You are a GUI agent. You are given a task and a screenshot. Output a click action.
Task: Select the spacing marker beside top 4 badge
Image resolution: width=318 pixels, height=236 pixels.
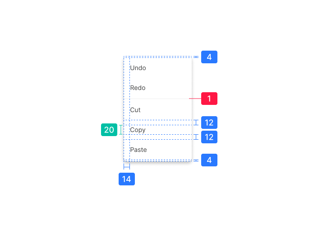196,57
